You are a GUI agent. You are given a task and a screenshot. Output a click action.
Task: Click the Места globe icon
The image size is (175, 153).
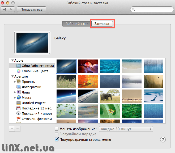(19, 97)
